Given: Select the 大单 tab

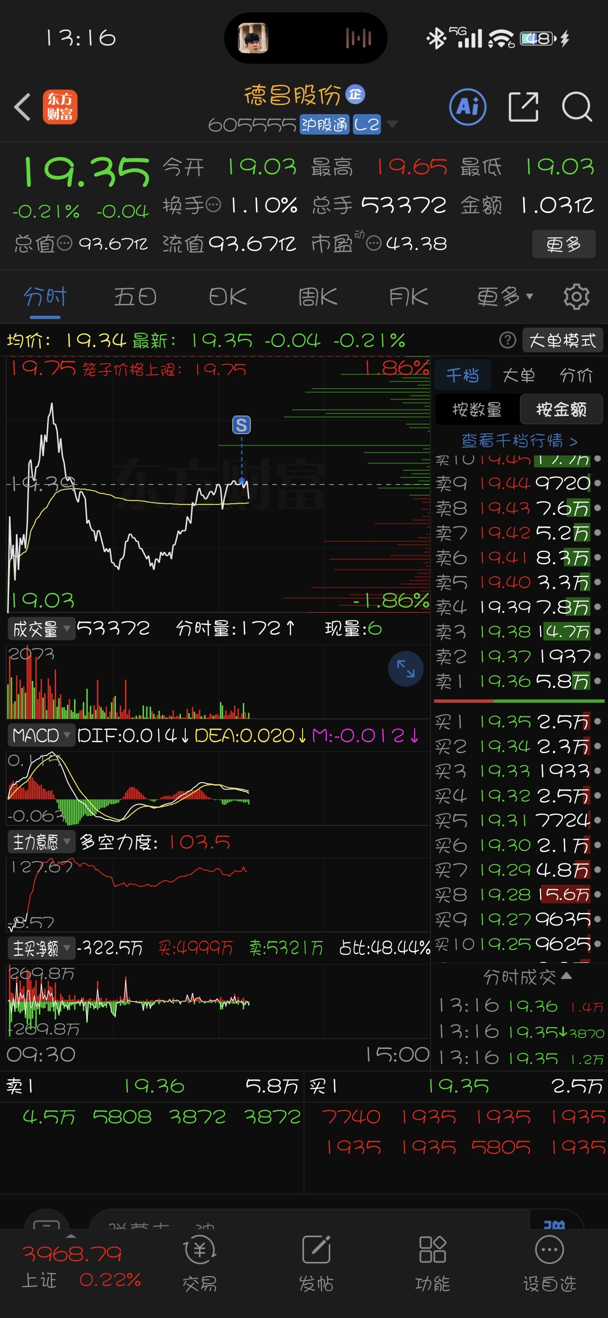Looking at the screenshot, I should pos(519,375).
